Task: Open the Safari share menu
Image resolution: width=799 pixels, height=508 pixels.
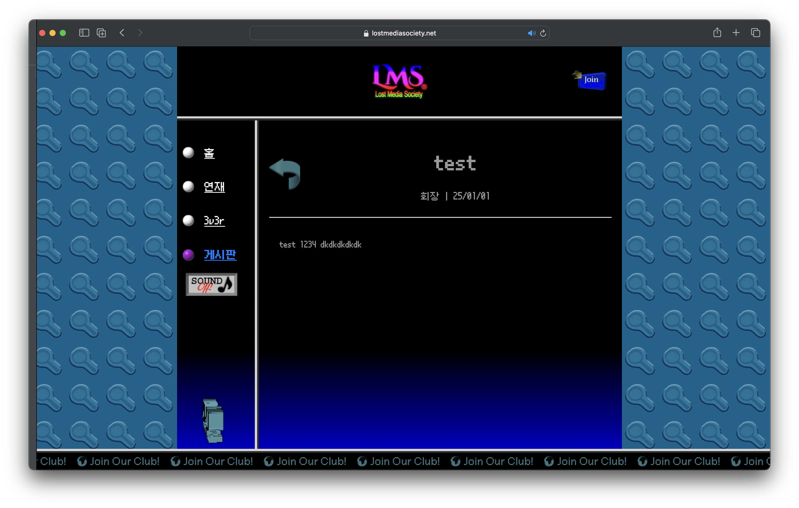Action: pyautogui.click(x=717, y=32)
